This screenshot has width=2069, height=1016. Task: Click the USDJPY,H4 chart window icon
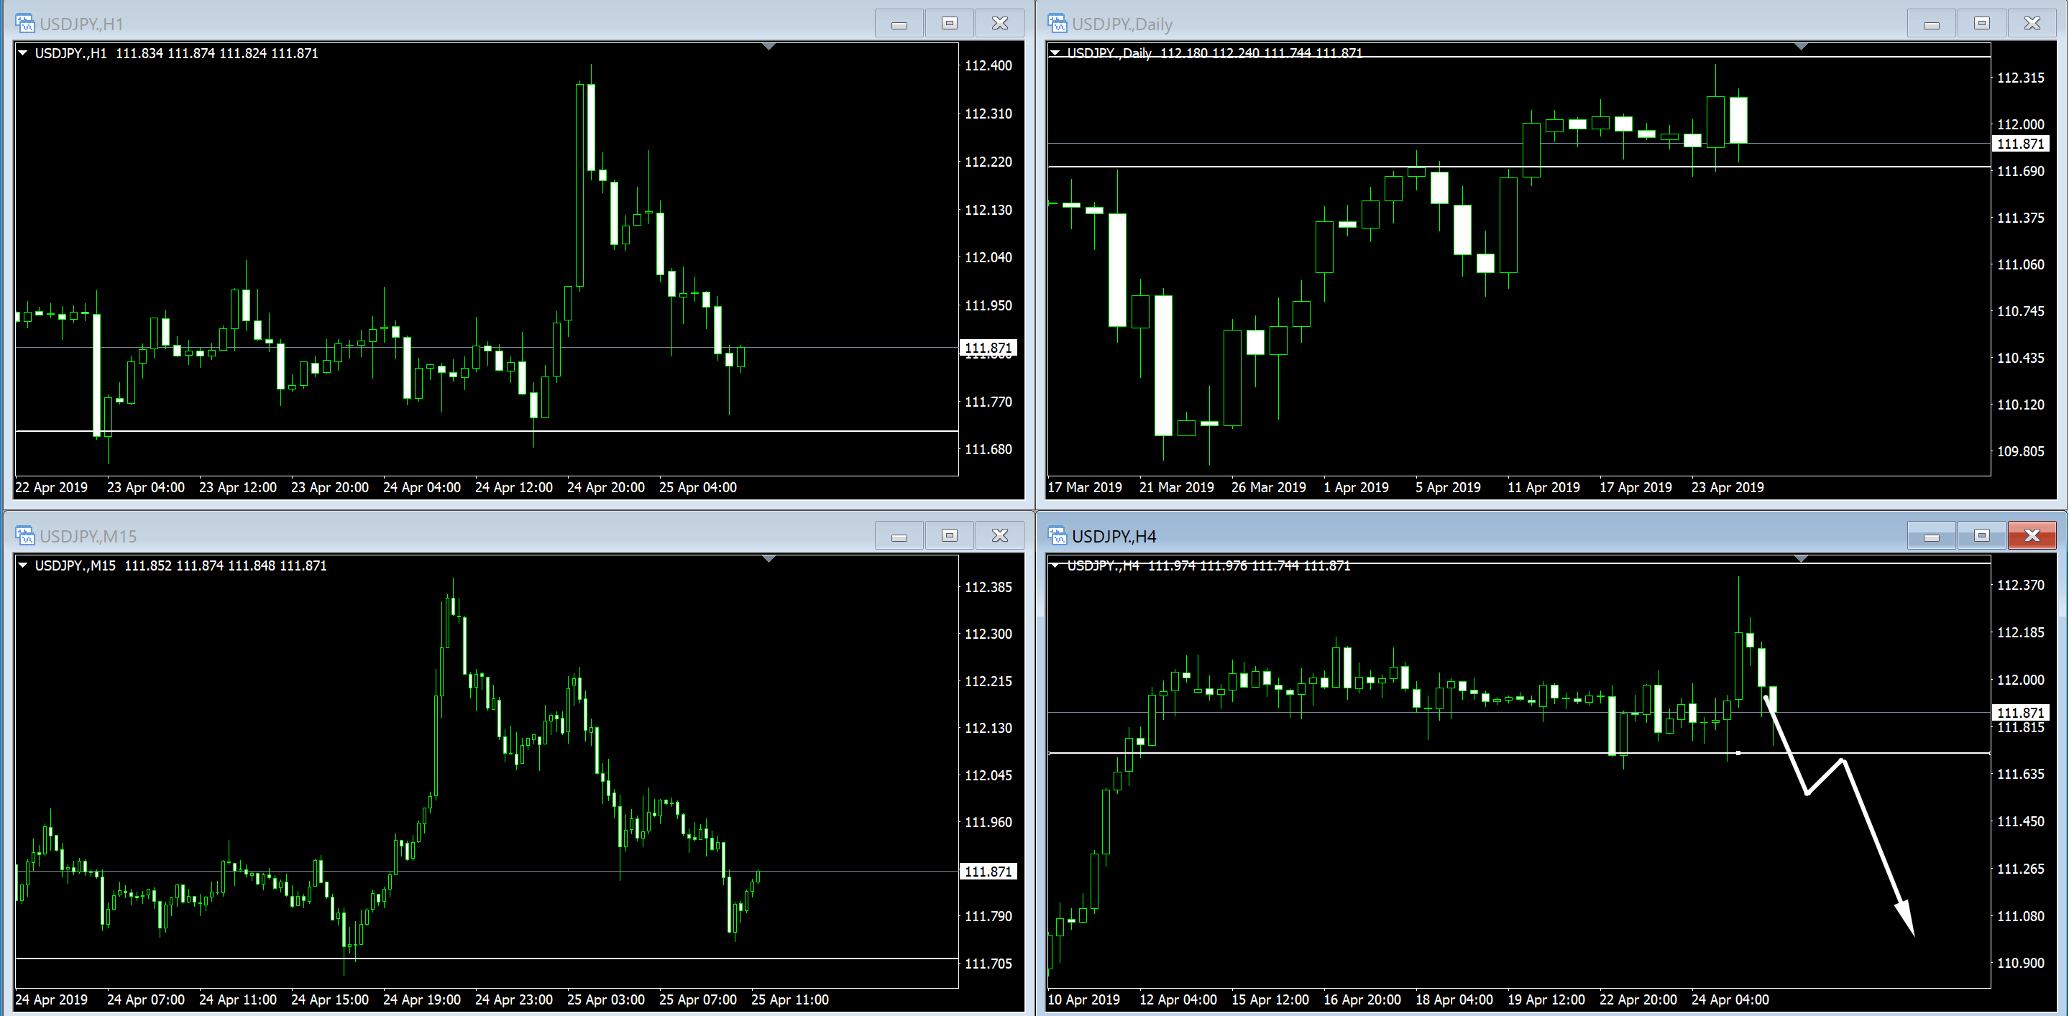1057,535
